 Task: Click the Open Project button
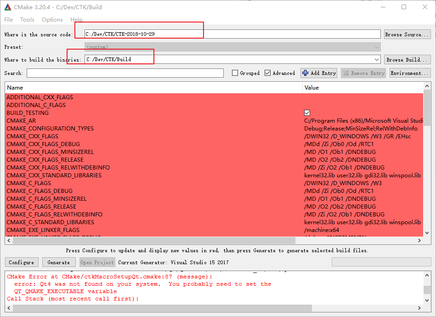coord(97,262)
